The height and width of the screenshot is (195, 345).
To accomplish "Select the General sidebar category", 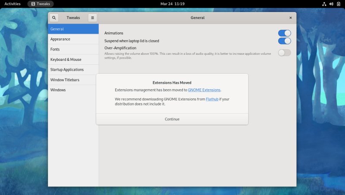I will [73, 29].
